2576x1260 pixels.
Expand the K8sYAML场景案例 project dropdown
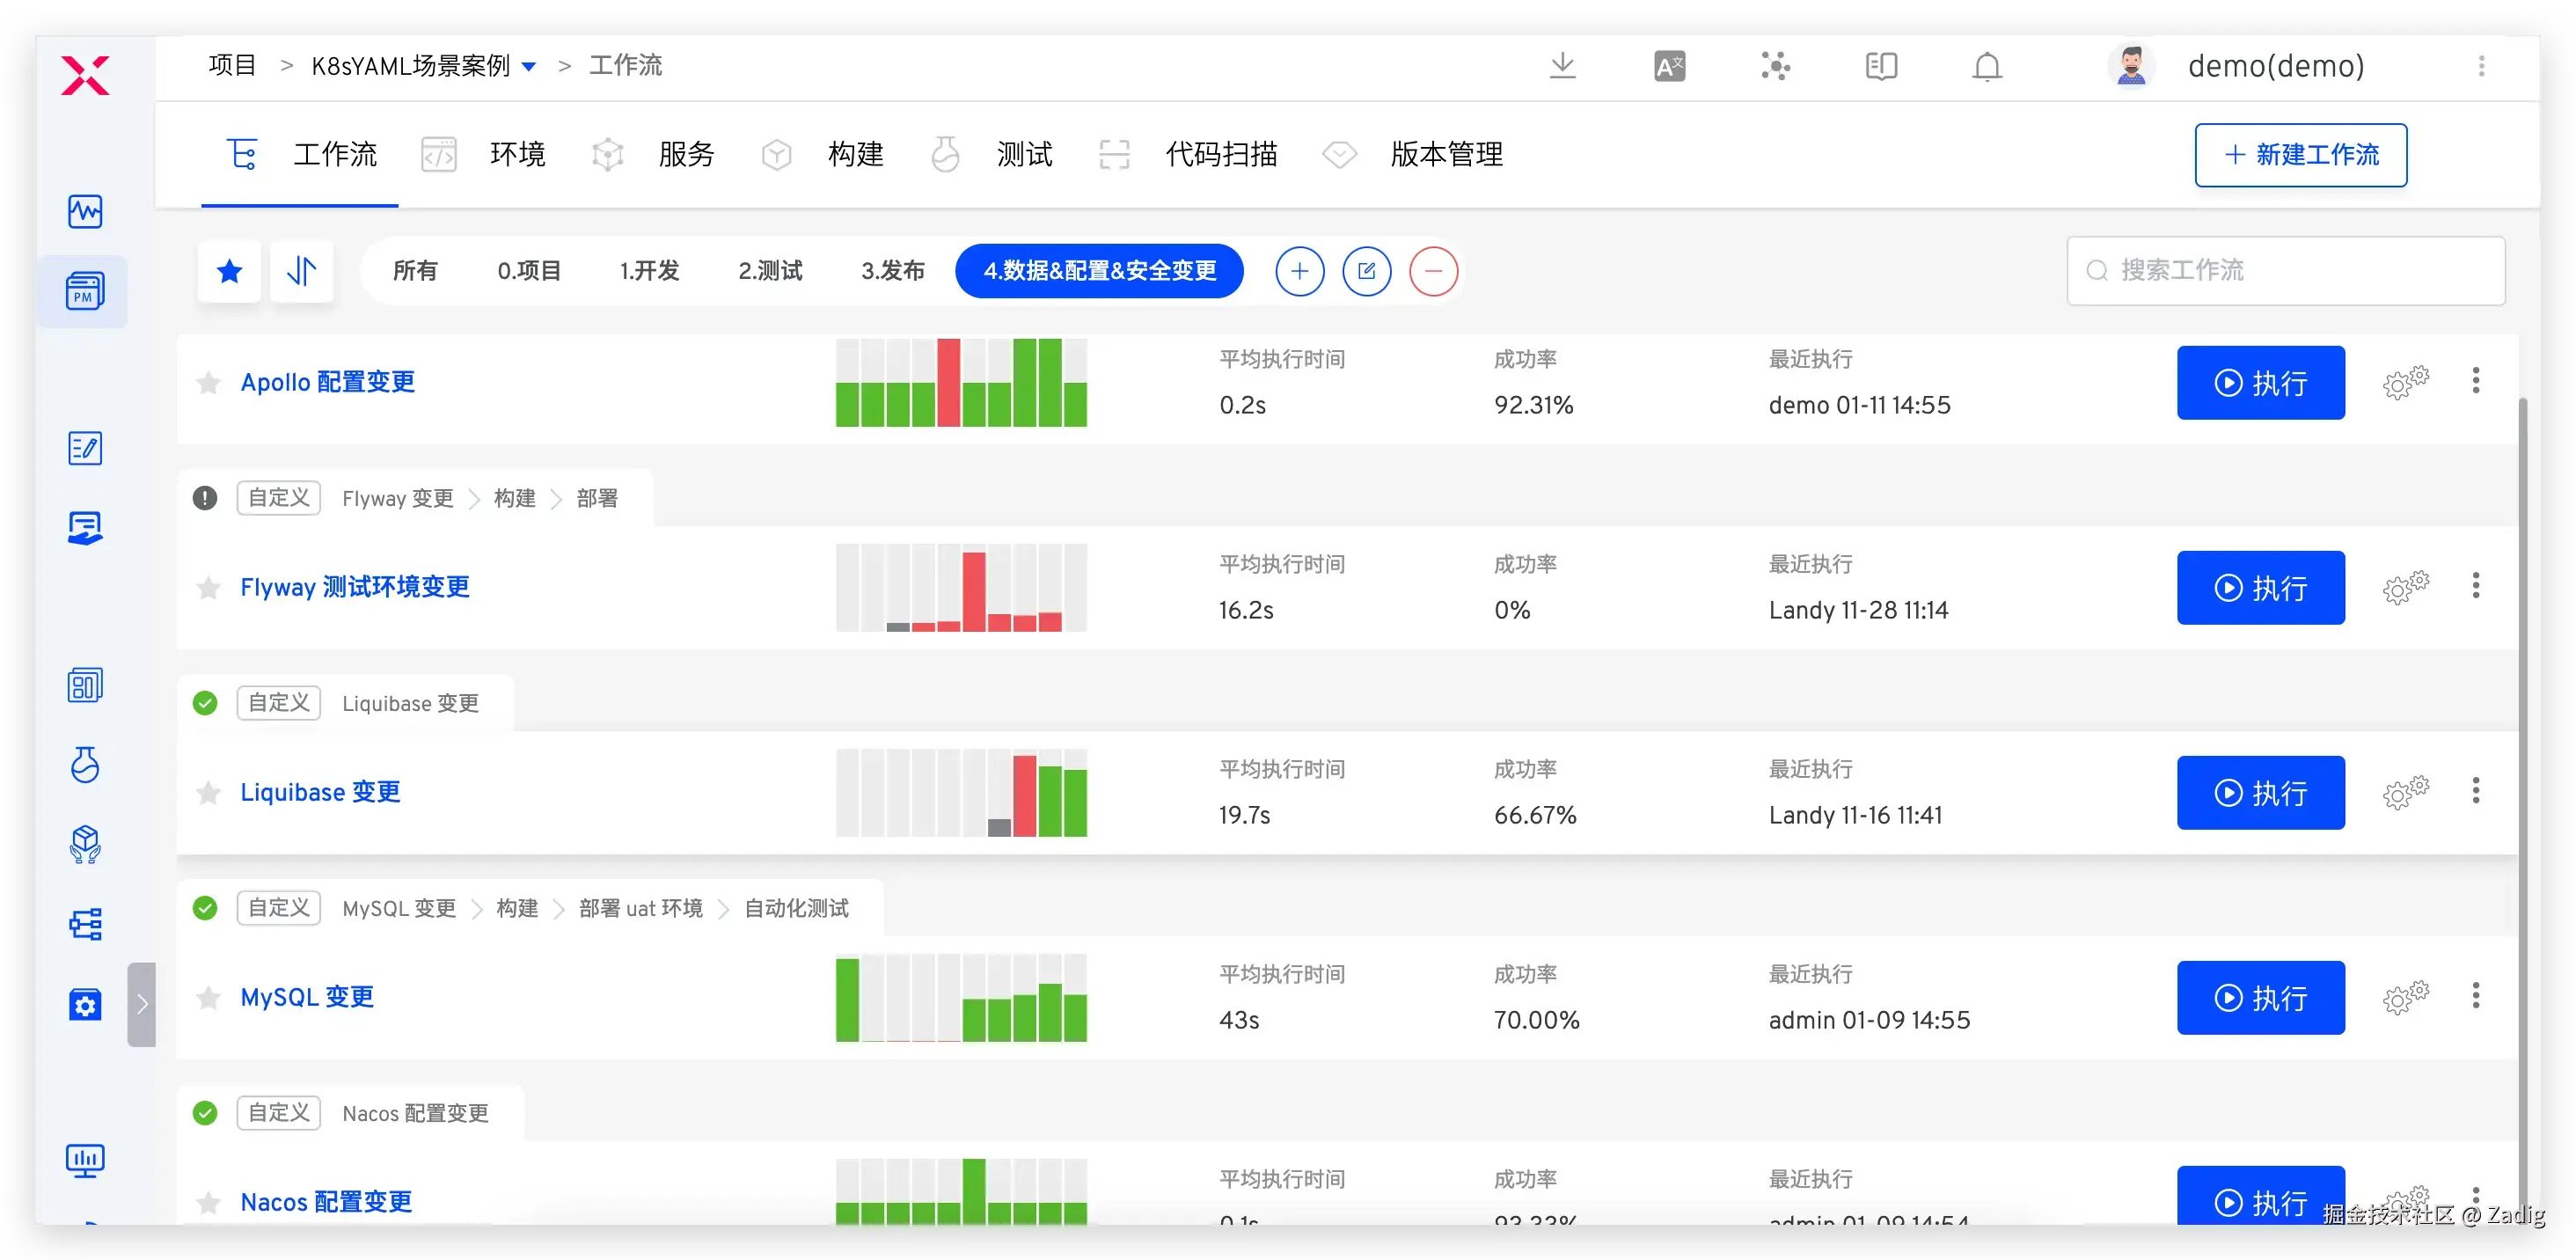point(529,67)
